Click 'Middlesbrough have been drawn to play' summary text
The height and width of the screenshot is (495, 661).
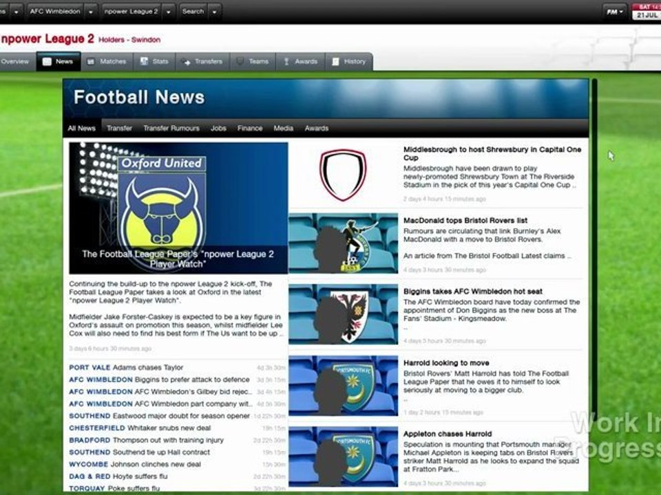tap(489, 177)
